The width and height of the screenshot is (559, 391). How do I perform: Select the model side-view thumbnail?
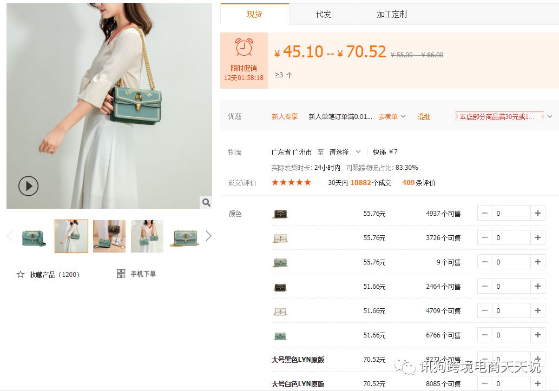pyautogui.click(x=71, y=236)
